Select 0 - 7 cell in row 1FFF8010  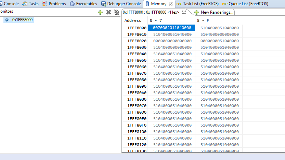click(x=172, y=34)
